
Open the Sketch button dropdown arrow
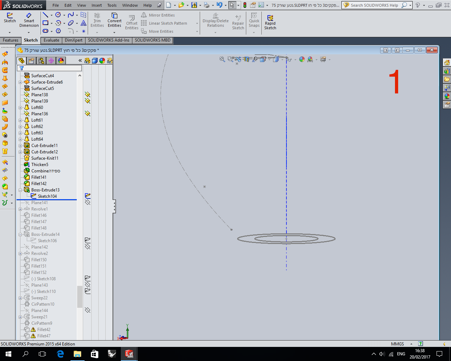10,32
